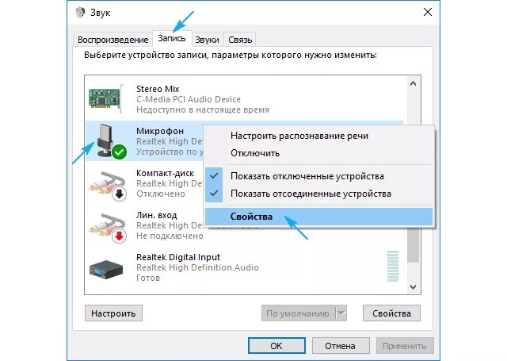Select the Компакт-диск cable icon
The height and width of the screenshot is (361, 507).
107,183
